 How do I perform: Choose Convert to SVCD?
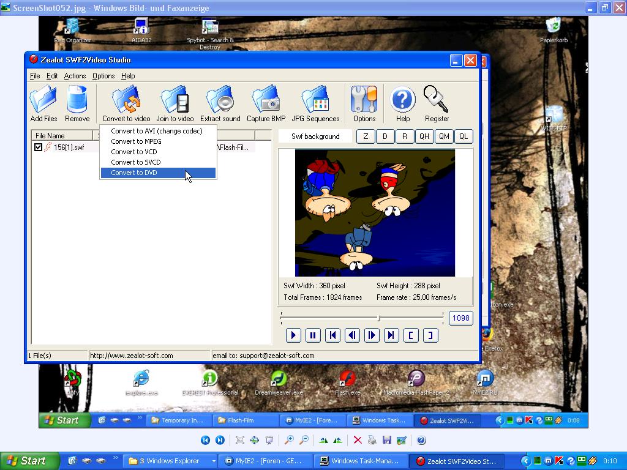(158, 162)
